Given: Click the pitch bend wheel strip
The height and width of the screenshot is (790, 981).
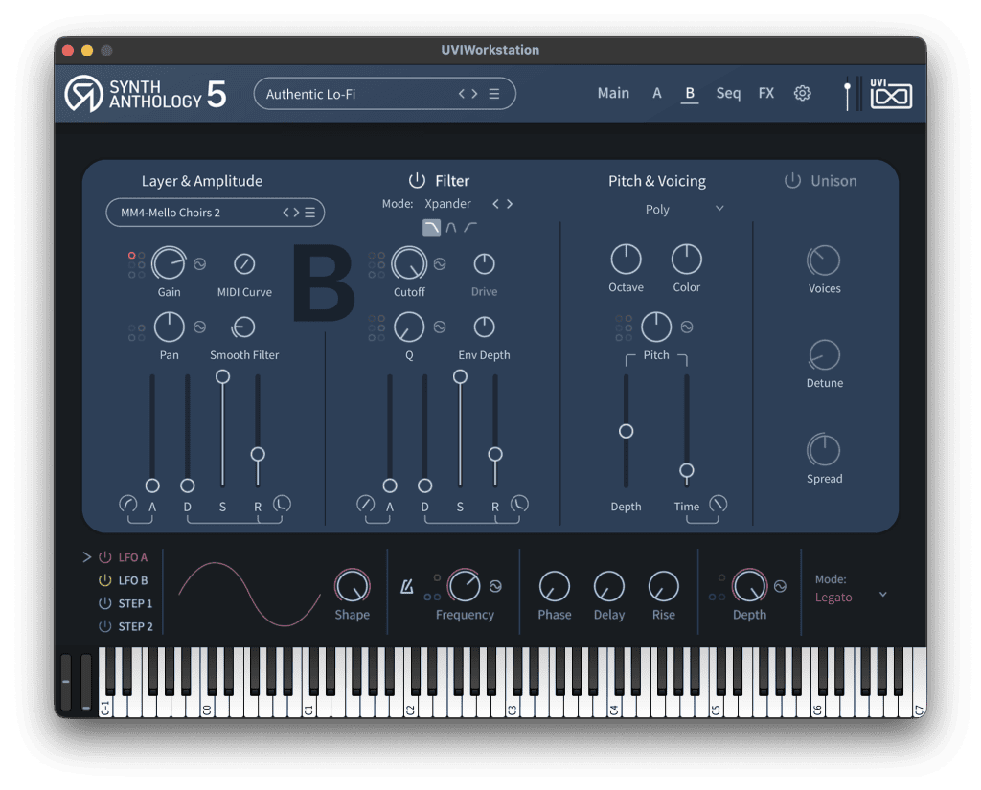Looking at the screenshot, I should pyautogui.click(x=66, y=682).
